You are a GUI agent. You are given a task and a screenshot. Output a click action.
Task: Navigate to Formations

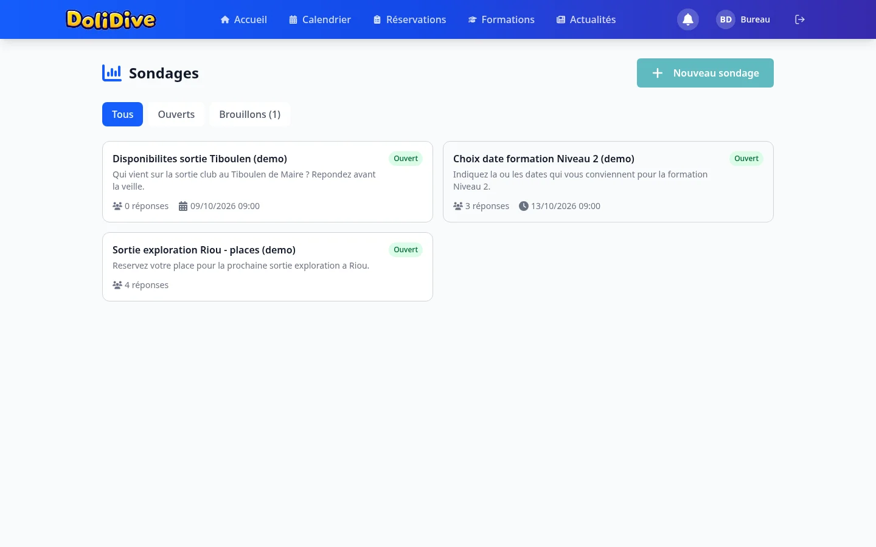(501, 19)
